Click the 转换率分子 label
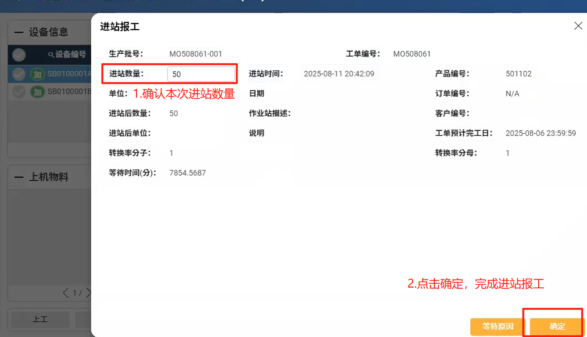Image resolution: width=587 pixels, height=337 pixels. point(130,153)
